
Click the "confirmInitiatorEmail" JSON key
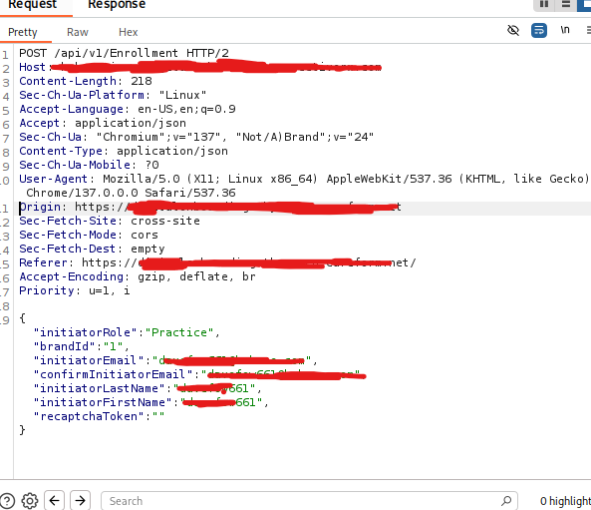pyautogui.click(x=113, y=374)
